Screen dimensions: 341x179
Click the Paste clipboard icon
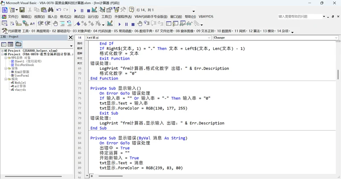(x=44, y=10)
